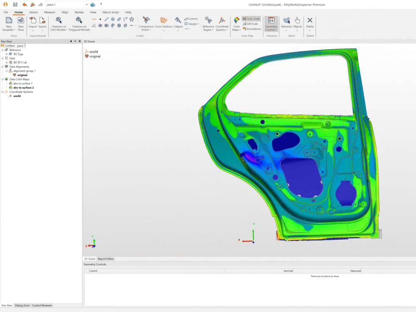
Task: Switch to the Measure ribbon tab
Action: point(50,12)
